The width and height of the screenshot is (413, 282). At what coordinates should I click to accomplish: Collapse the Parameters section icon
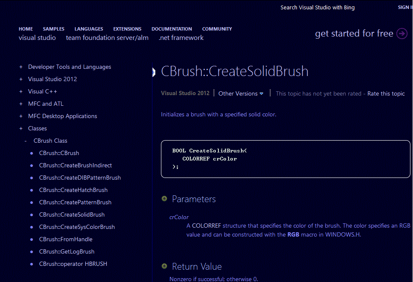click(x=164, y=199)
